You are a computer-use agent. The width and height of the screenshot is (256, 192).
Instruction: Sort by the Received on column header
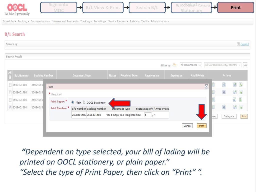pyautogui.click(x=152, y=75)
